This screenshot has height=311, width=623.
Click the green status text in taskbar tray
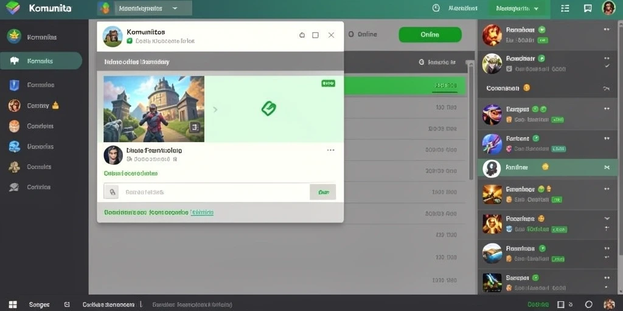coord(538,305)
